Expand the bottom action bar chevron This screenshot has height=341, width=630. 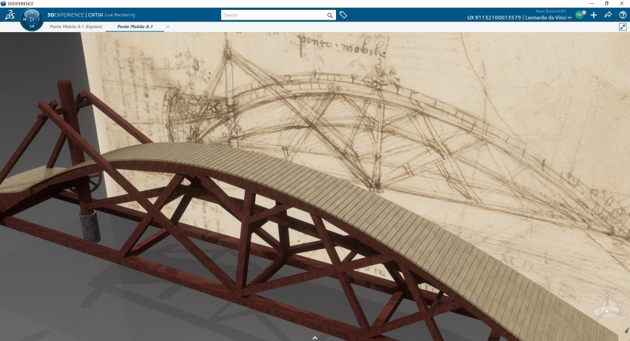315,338
